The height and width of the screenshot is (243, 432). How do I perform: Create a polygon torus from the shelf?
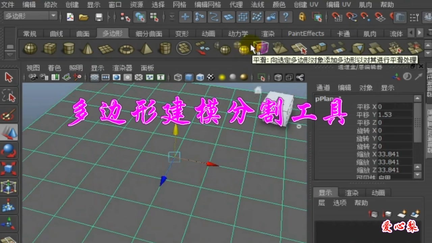(126, 49)
